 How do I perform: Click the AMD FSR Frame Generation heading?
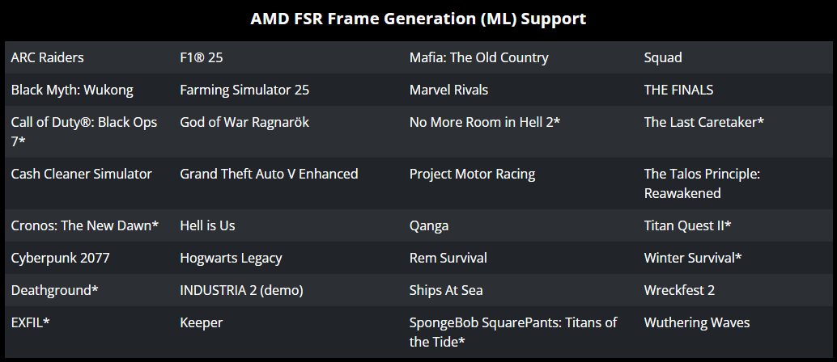tap(418, 19)
